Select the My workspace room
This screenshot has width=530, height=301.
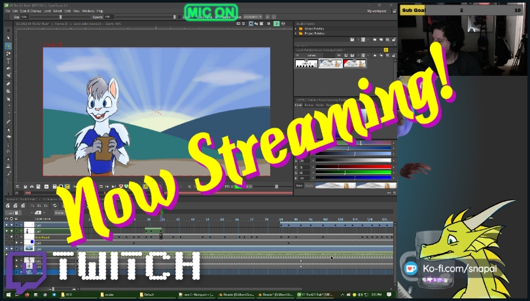pos(376,11)
